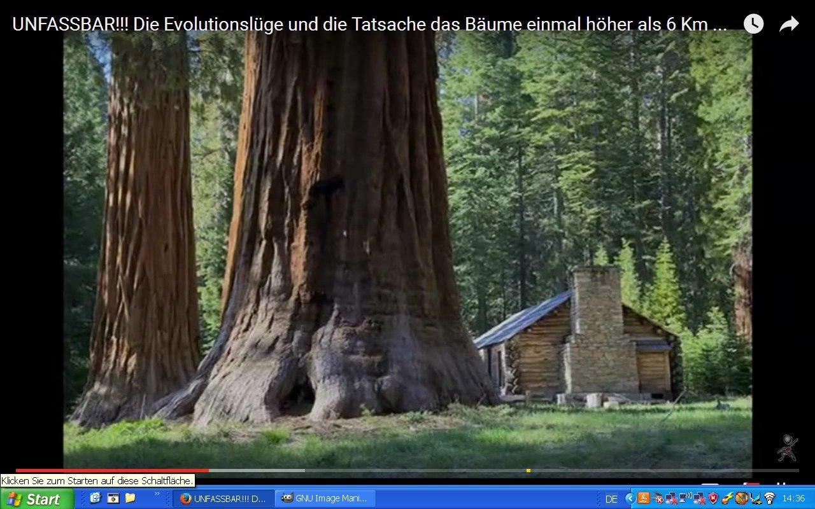Open the video title link
This screenshot has height=509, width=815.
click(369, 24)
